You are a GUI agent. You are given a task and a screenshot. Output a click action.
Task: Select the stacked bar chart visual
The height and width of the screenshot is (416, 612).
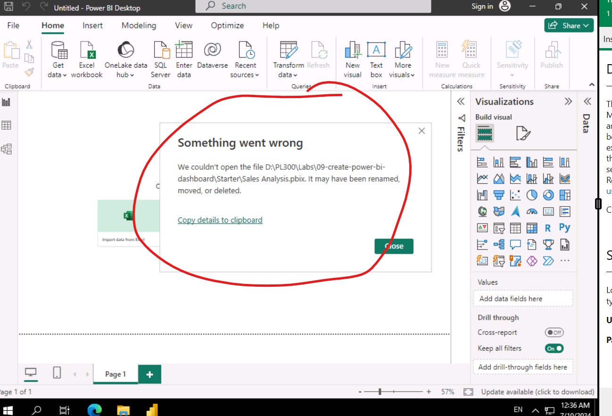tap(482, 163)
